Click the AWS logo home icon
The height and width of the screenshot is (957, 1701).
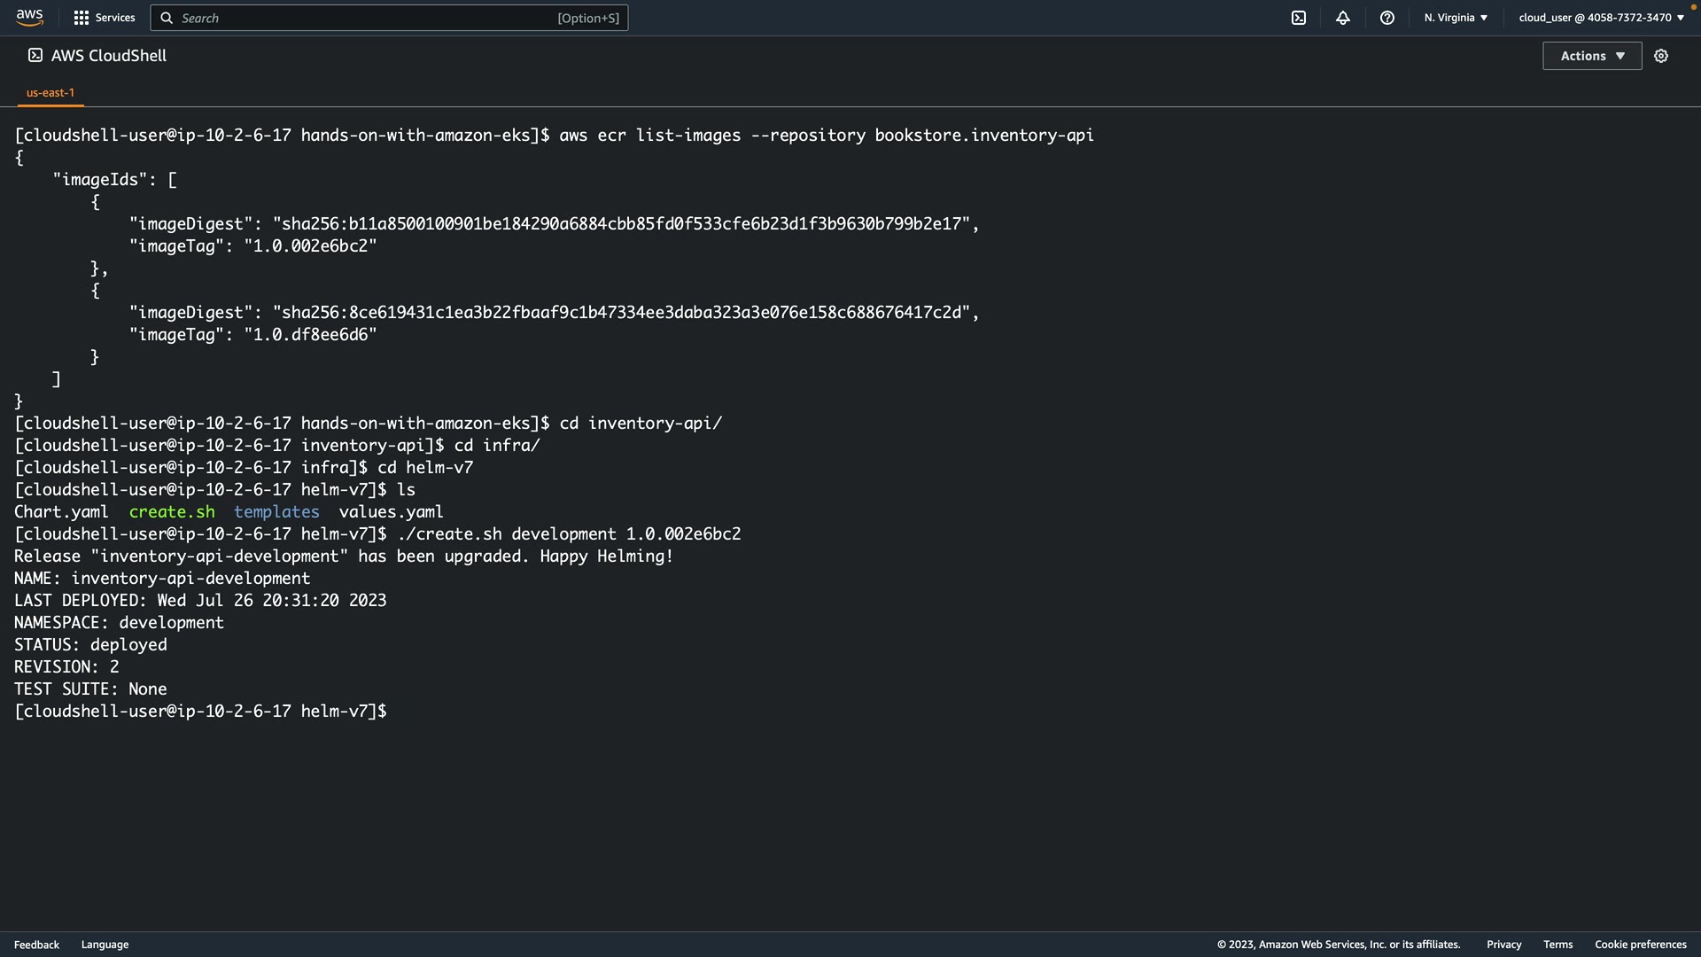29,17
